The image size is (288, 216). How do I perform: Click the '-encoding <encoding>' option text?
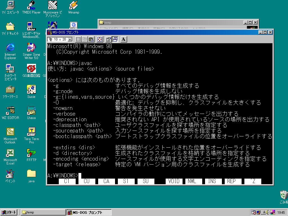tap(81, 159)
